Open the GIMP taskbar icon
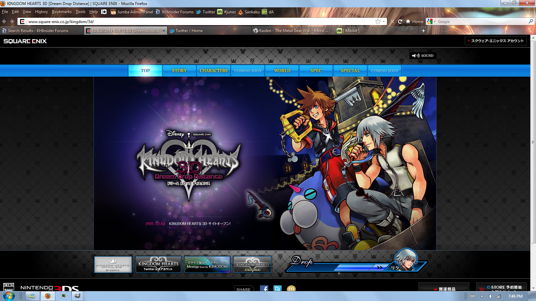The width and height of the screenshot is (536, 301). 77,296
